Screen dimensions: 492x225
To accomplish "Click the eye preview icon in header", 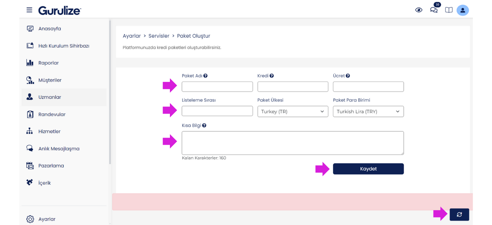I will coord(419,10).
